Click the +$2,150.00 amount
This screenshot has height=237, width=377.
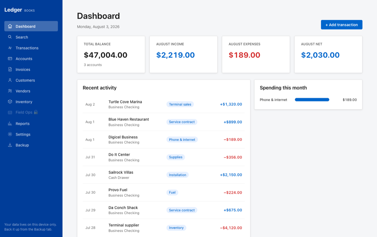pyautogui.click(x=231, y=175)
